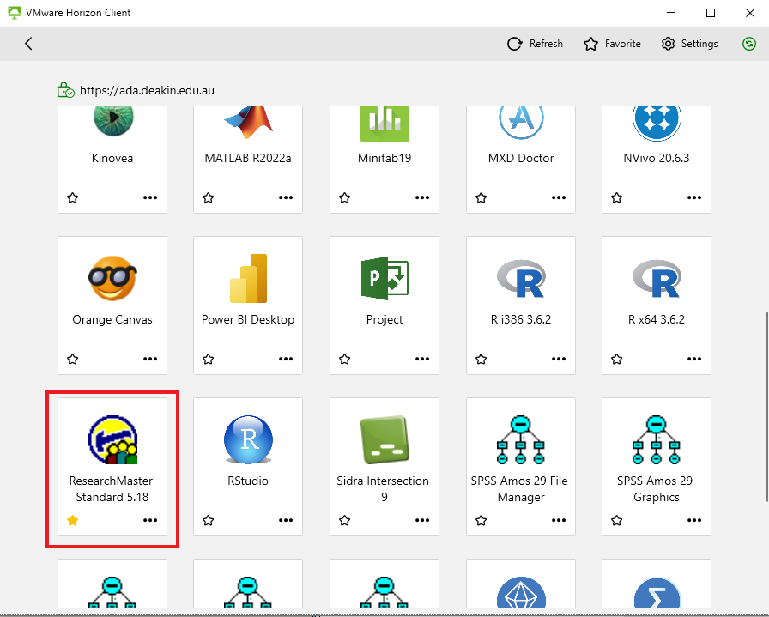Mark RStudio as favorite with its star
Viewport: 769px width, 617px height.
(x=209, y=520)
